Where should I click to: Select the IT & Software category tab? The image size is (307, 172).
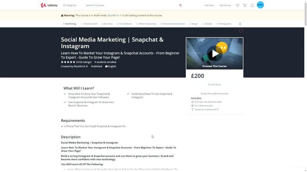[x=124, y=24]
